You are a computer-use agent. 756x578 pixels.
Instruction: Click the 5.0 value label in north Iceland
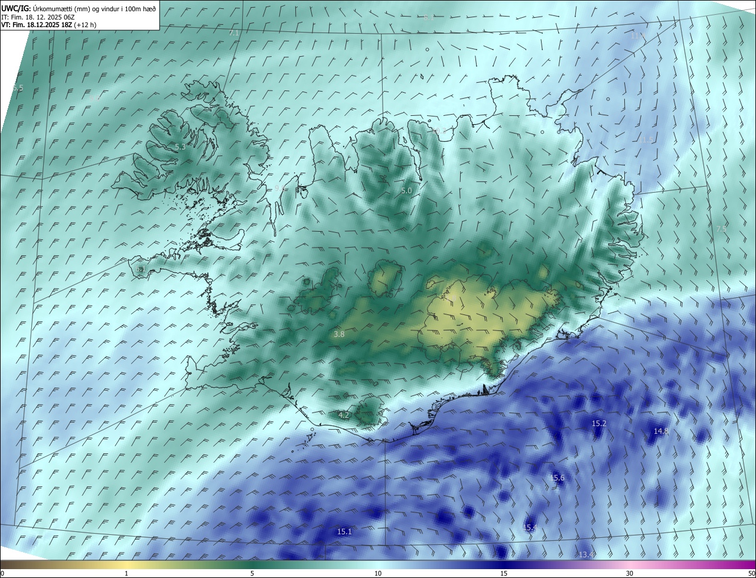tap(406, 190)
